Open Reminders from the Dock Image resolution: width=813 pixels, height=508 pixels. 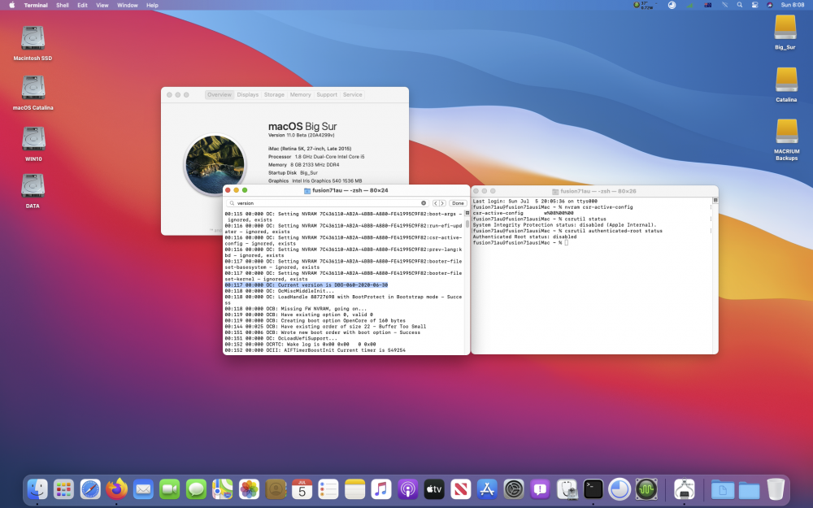(x=328, y=488)
